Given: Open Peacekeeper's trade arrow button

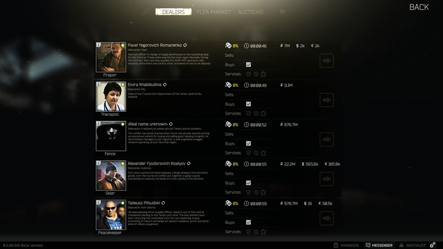Looking at the screenshot, I should (x=326, y=218).
